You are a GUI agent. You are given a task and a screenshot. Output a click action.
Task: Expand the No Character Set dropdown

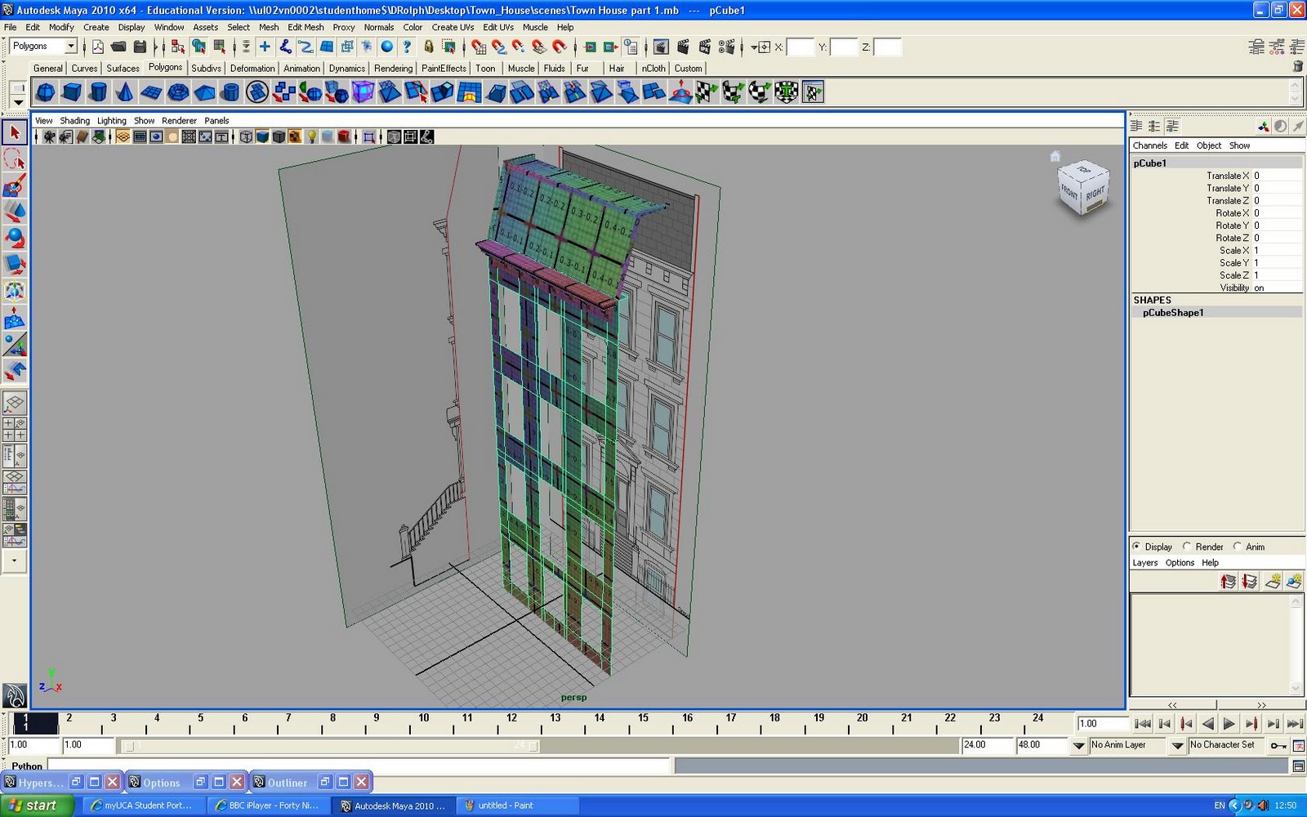tap(1225, 745)
